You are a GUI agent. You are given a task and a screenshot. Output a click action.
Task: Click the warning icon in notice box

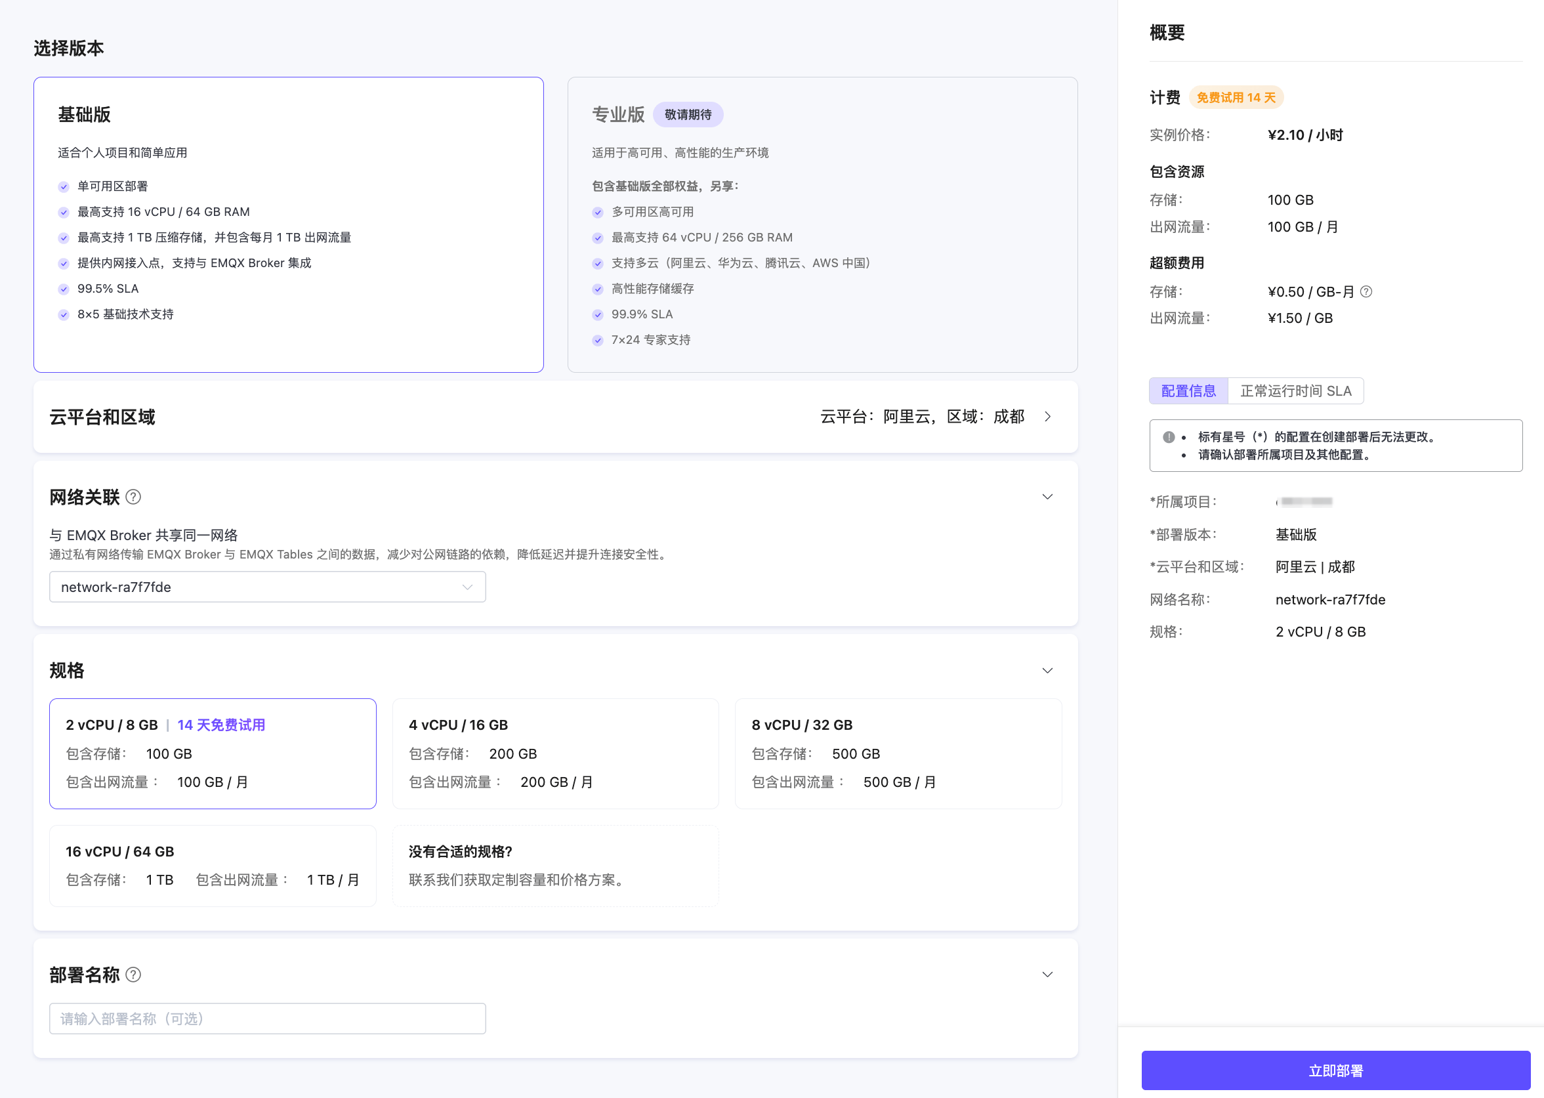click(1168, 436)
